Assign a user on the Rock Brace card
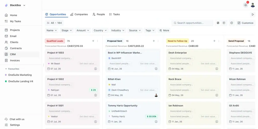 tap(217, 95)
